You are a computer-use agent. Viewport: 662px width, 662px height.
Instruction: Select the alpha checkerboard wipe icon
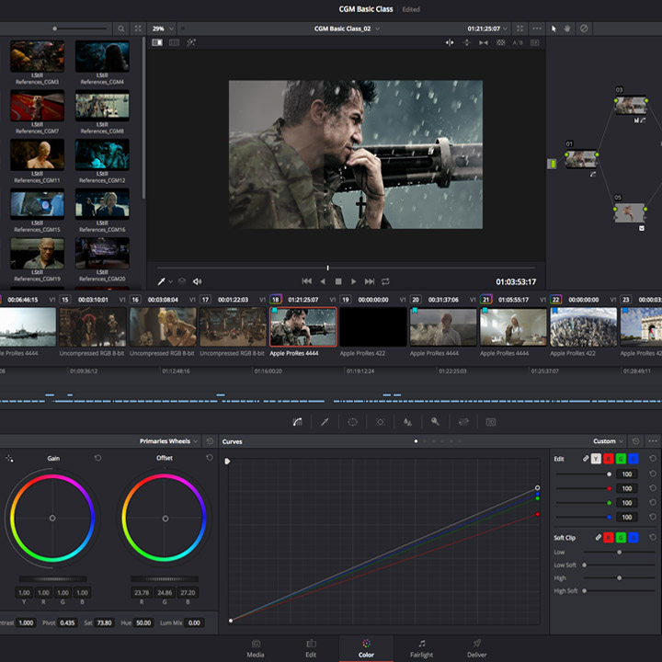(501, 42)
